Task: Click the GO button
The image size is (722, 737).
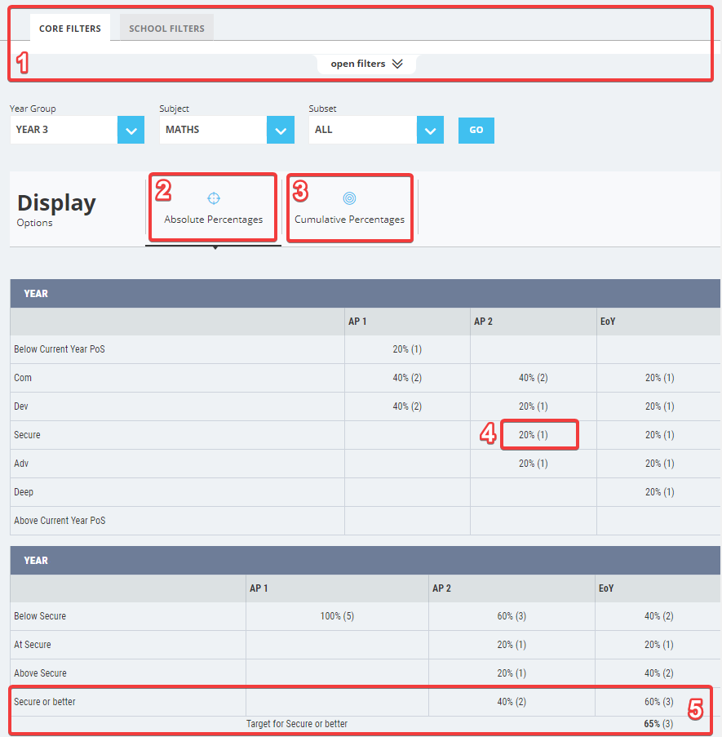Action: tap(476, 131)
